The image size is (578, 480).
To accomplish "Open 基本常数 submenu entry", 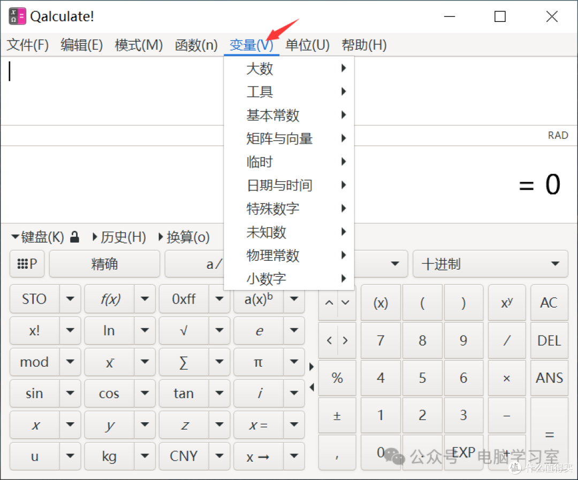I will 289,115.
